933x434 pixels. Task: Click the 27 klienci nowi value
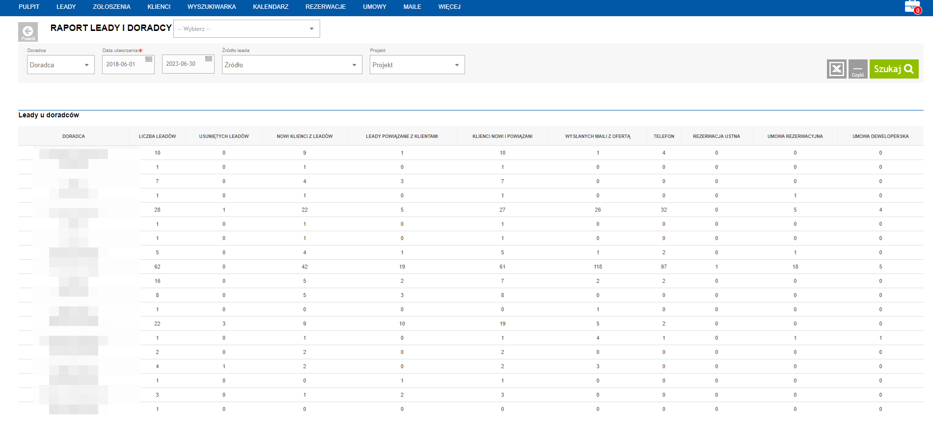(x=502, y=210)
